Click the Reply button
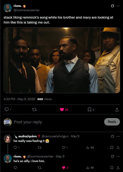Screen dimensions: 123x172 [112, 122]
